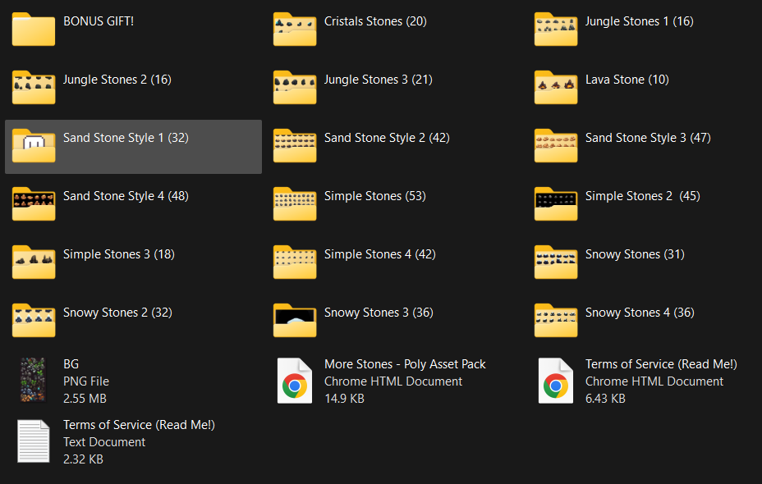Image resolution: width=762 pixels, height=484 pixels.
Task: Click the Terms of Service text document icon
Action: (34, 441)
